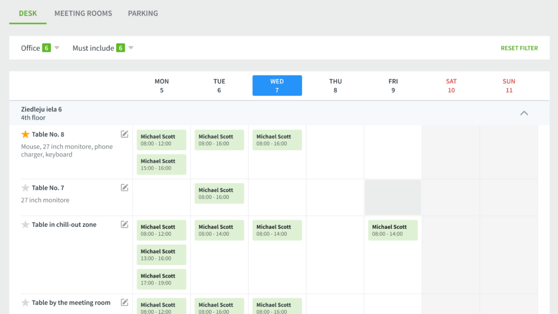558x314 pixels.
Task: Collapse the Ziedleju iela 6 section
Action: 524,113
